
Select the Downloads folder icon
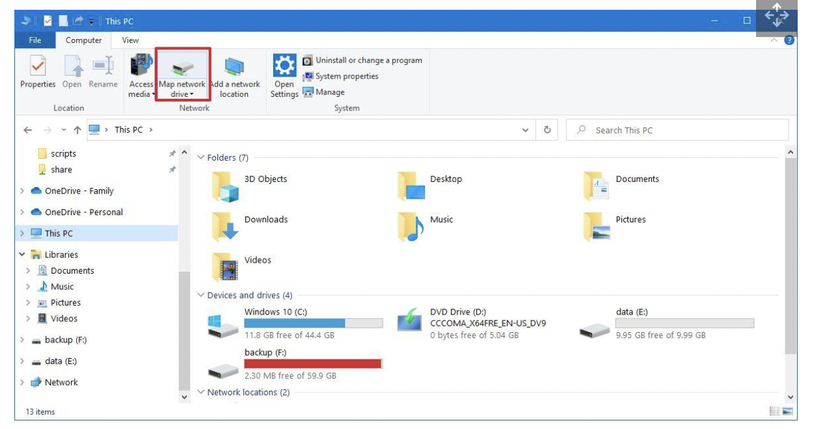click(225, 227)
